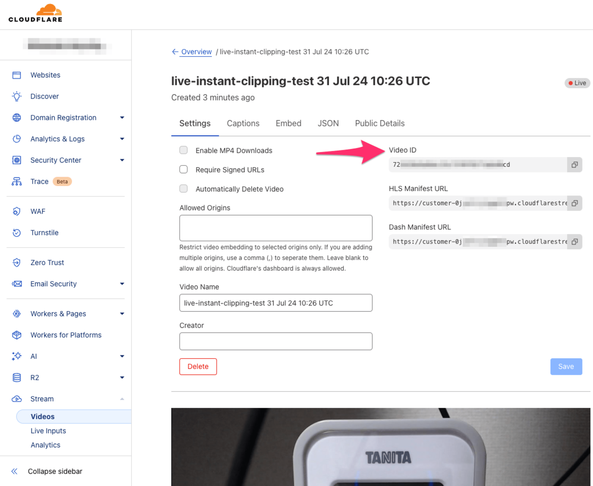Image resolution: width=593 pixels, height=486 pixels.
Task: Click the Delete button
Action: [x=197, y=366]
